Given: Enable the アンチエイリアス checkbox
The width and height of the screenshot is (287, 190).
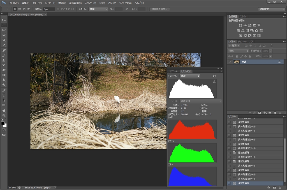Looking at the screenshot, I should point(58,9).
